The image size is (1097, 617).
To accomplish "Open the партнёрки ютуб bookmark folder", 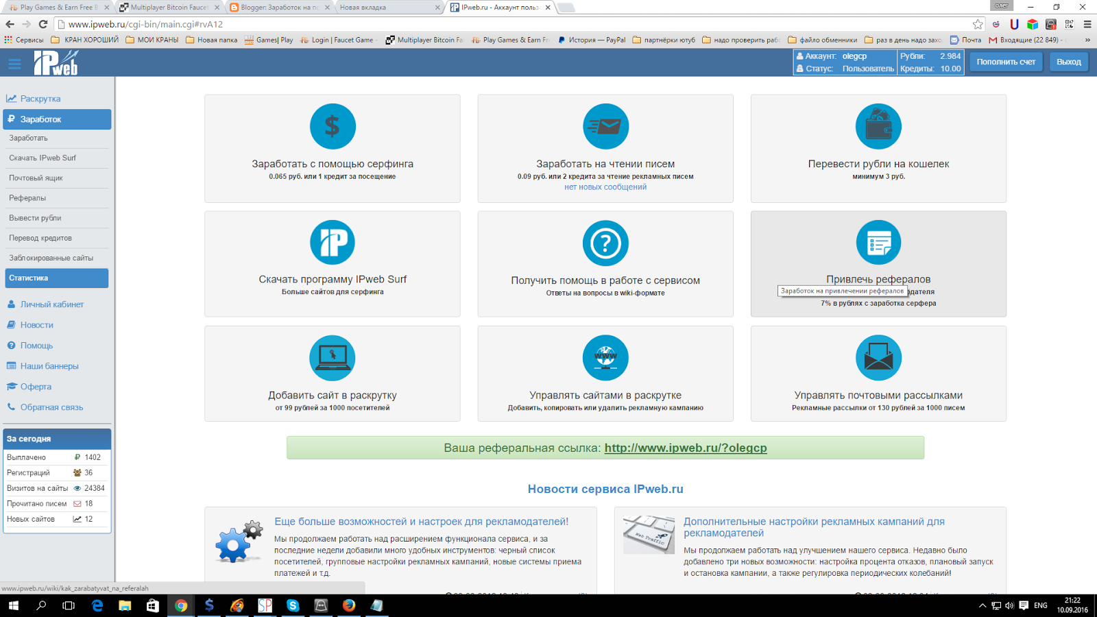I will (664, 40).
